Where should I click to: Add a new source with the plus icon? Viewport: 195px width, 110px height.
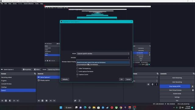[39, 101]
